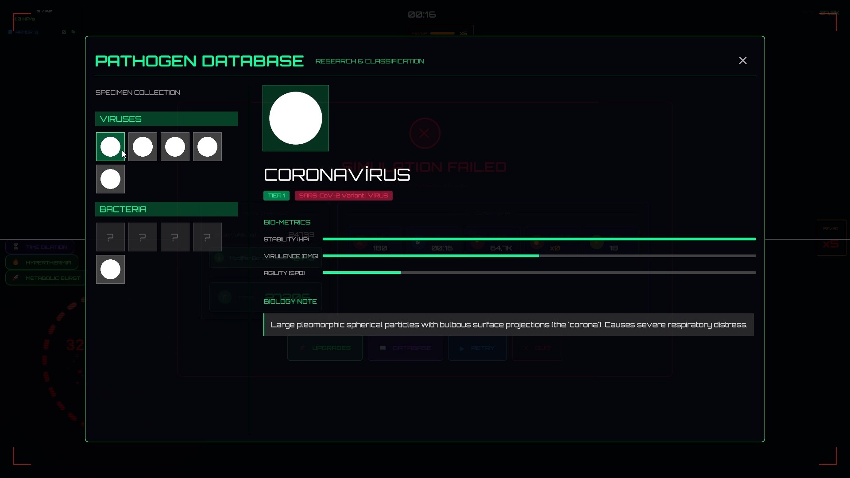
Task: Click the SARS-CoV-2 Variant tag
Action: [x=344, y=195]
